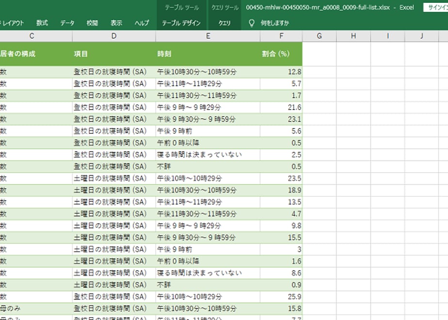
Task: Select the cell with value 4.7
Action: 281,214
